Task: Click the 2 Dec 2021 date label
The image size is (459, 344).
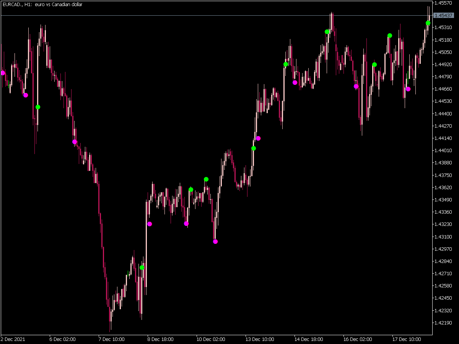Action: [13, 339]
